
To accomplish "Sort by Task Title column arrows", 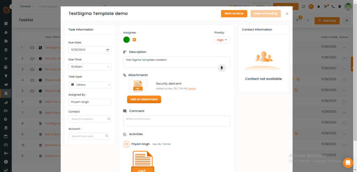I will tap(59, 37).
